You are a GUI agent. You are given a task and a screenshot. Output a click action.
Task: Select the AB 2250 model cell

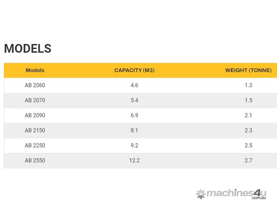tap(35, 146)
